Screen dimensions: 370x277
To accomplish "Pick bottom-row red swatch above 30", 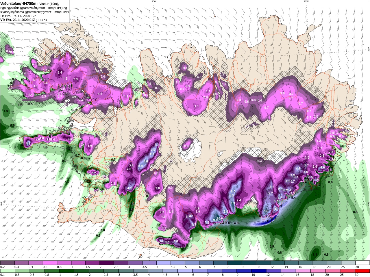I will (x=362, y=271).
